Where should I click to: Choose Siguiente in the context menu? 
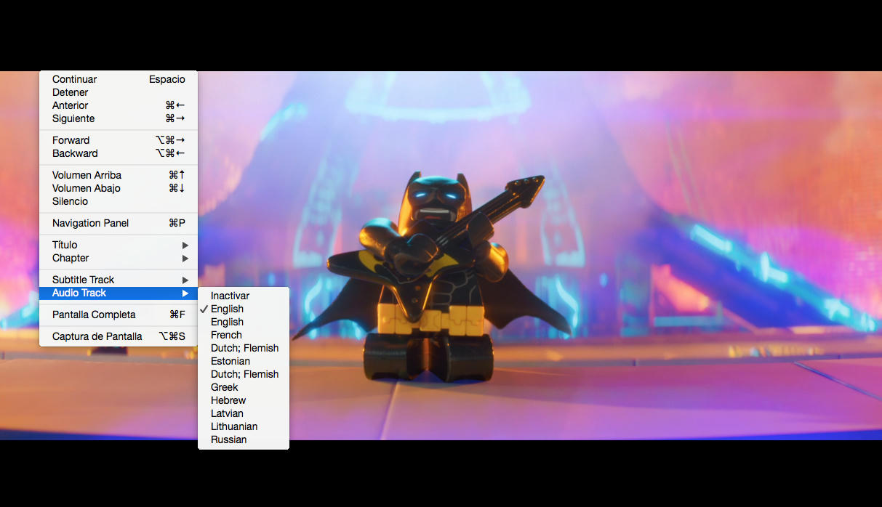point(73,118)
